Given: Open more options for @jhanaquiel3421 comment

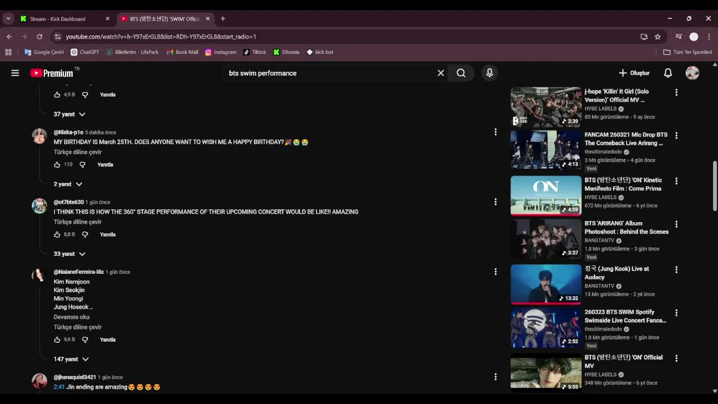Looking at the screenshot, I should [495, 377].
